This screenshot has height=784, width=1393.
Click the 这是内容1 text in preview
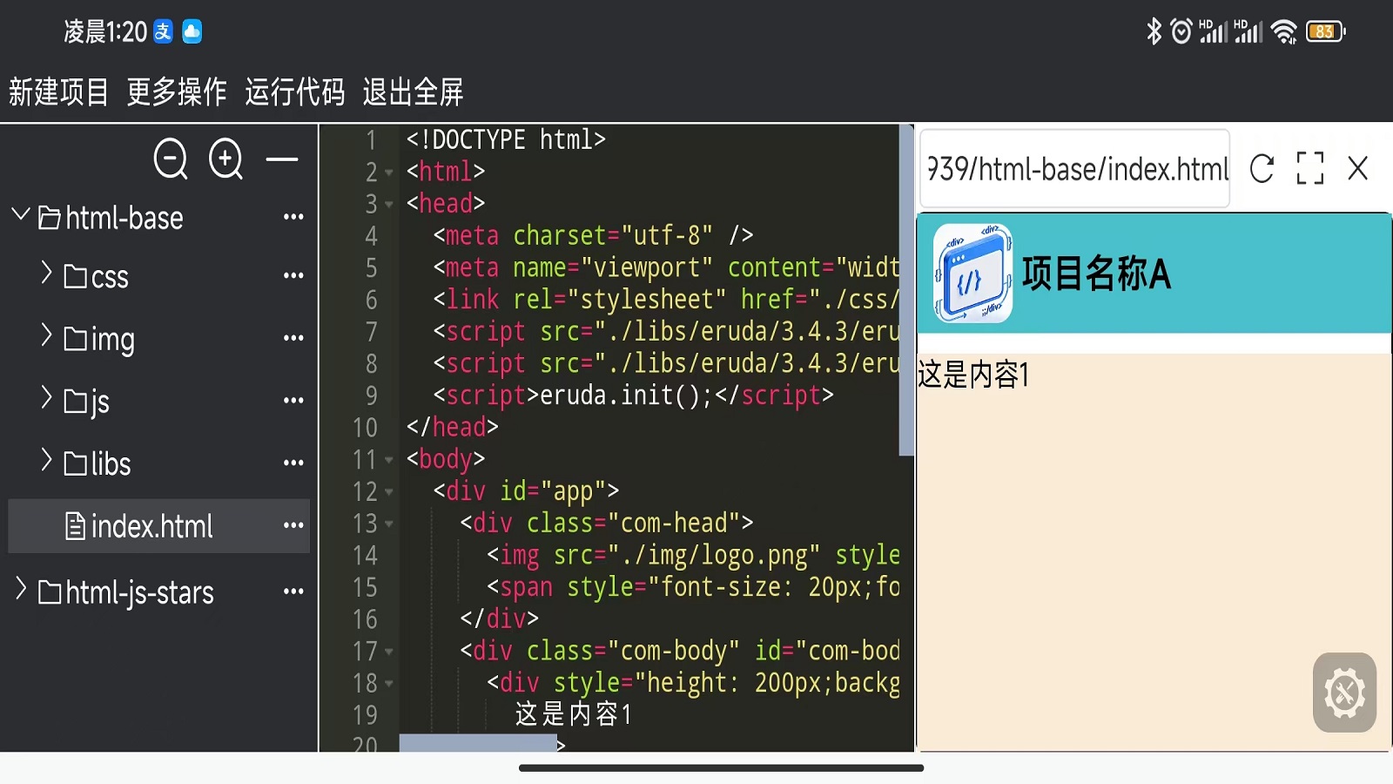click(973, 375)
